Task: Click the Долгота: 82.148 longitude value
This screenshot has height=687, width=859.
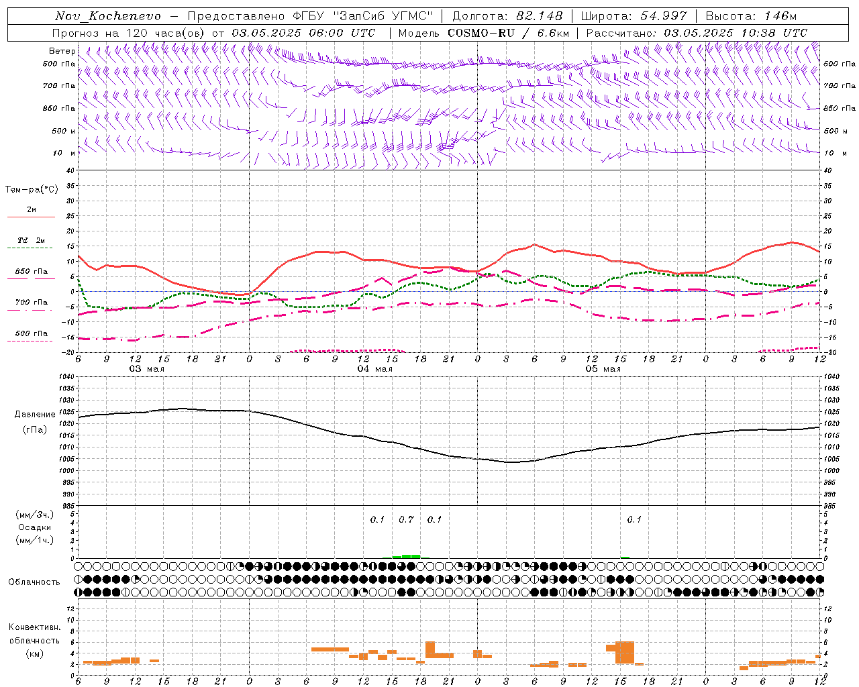Action: (x=507, y=16)
